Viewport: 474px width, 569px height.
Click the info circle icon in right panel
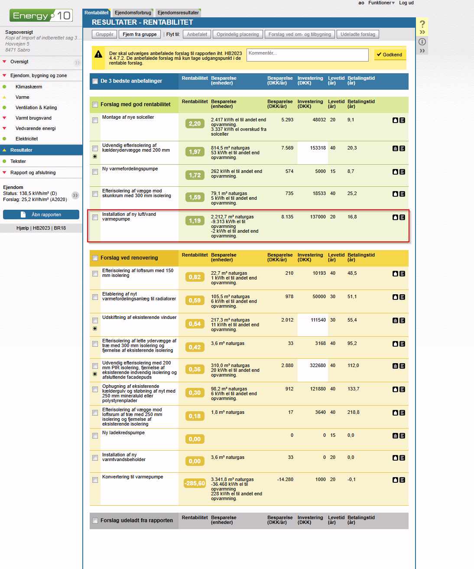(x=422, y=42)
